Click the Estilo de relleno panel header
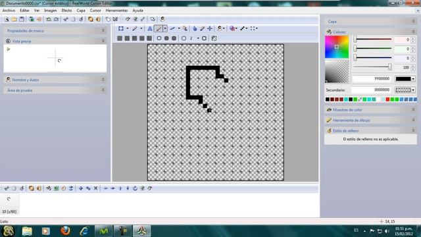The height and width of the screenshot is (237, 421). pos(370,130)
